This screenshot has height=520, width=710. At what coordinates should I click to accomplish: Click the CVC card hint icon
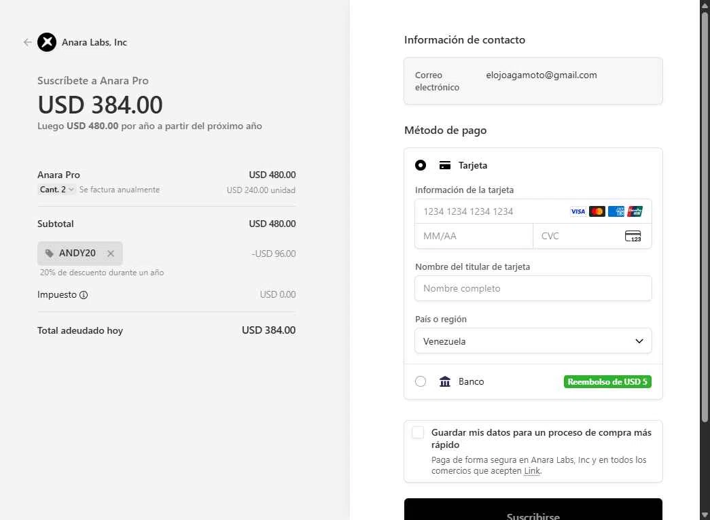633,236
